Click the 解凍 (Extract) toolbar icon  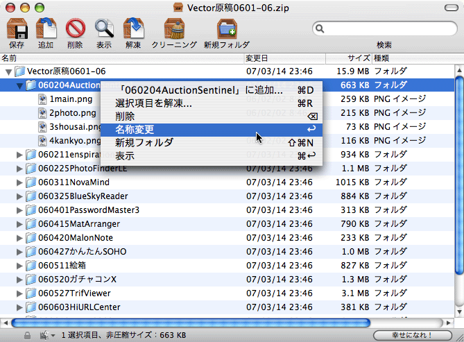pyautogui.click(x=133, y=28)
